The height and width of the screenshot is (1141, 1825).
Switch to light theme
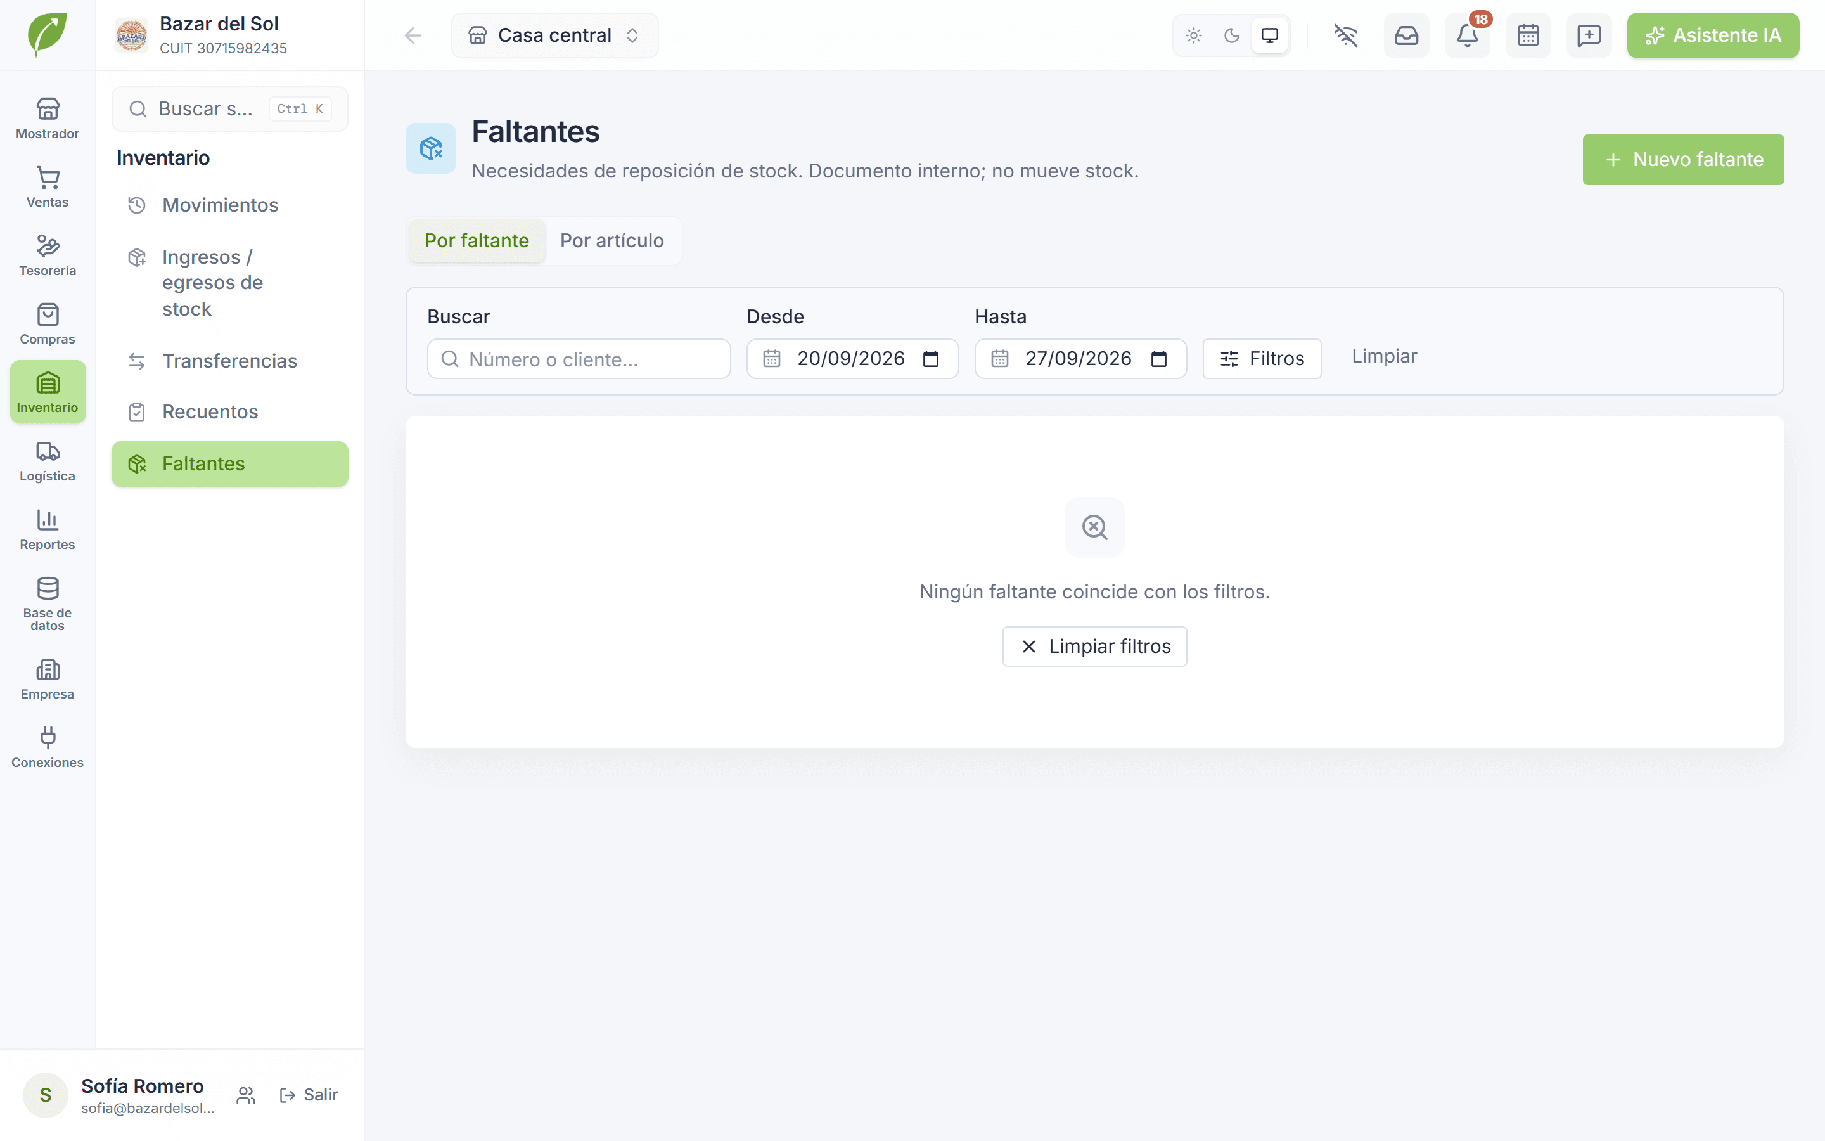pos(1194,35)
